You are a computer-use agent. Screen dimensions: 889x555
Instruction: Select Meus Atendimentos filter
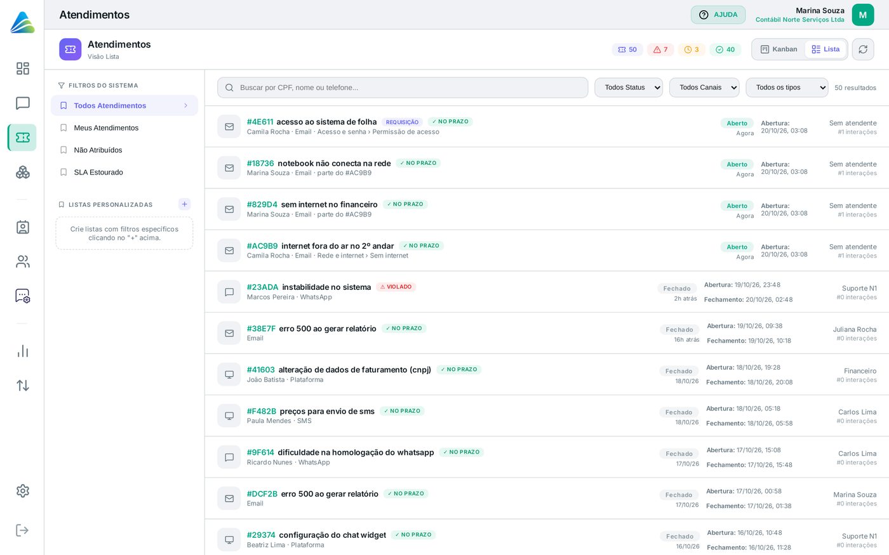pos(124,128)
